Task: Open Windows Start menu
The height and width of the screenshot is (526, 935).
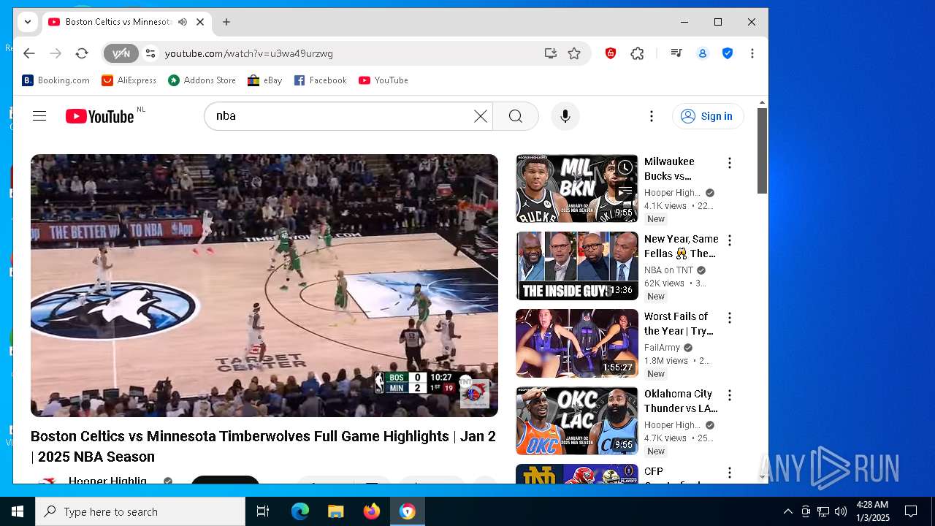Action: pyautogui.click(x=18, y=511)
